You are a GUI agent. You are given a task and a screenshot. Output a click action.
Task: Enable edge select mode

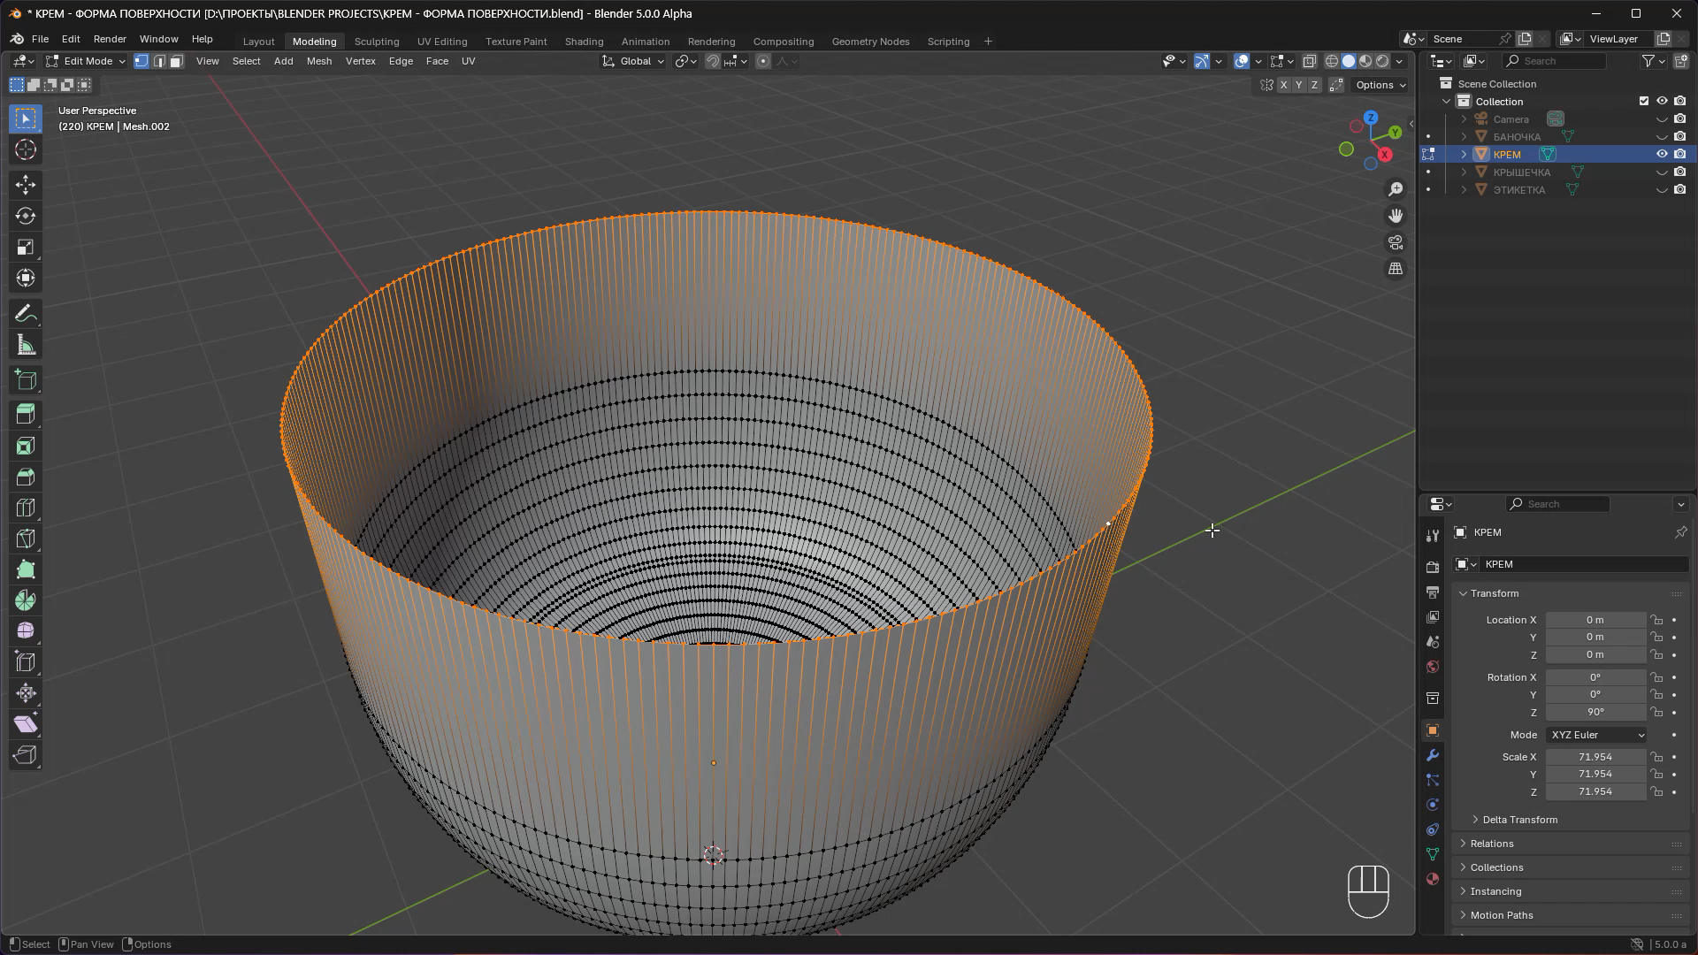click(159, 61)
